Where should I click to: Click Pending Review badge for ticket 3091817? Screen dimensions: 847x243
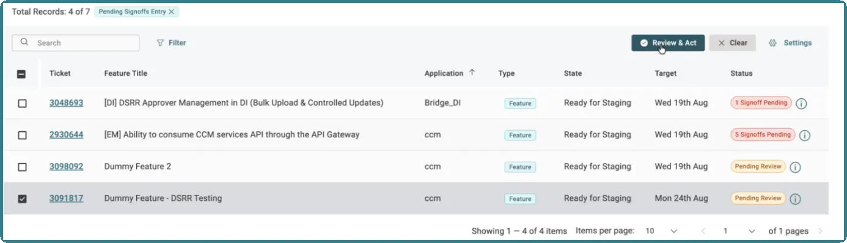coord(758,198)
